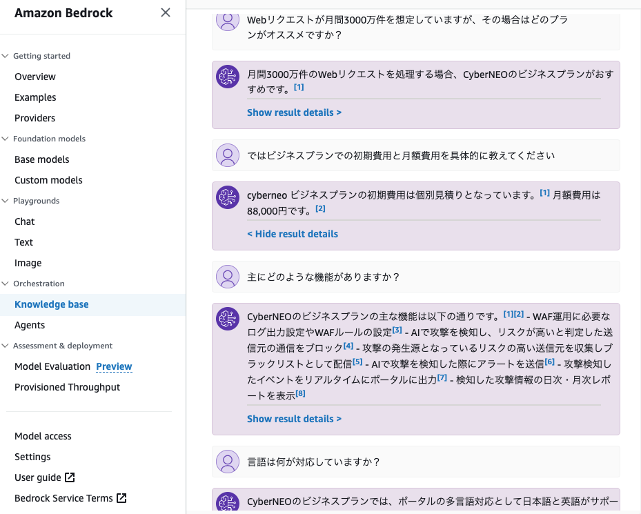Open the Overview page
This screenshot has height=514, width=641.
(35, 77)
